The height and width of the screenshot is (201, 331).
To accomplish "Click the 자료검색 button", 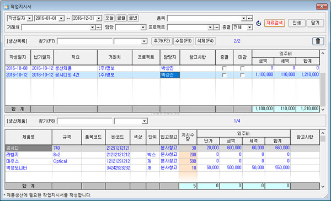I will point(274,23).
